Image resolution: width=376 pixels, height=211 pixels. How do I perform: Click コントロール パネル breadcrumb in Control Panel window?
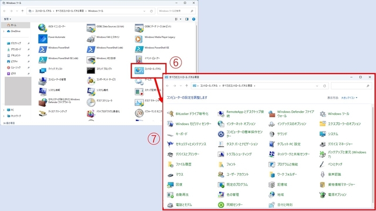click(x=209, y=86)
